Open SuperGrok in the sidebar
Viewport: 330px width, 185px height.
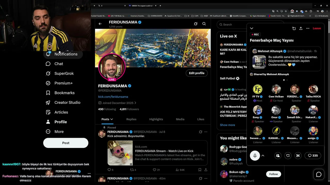[60, 73]
